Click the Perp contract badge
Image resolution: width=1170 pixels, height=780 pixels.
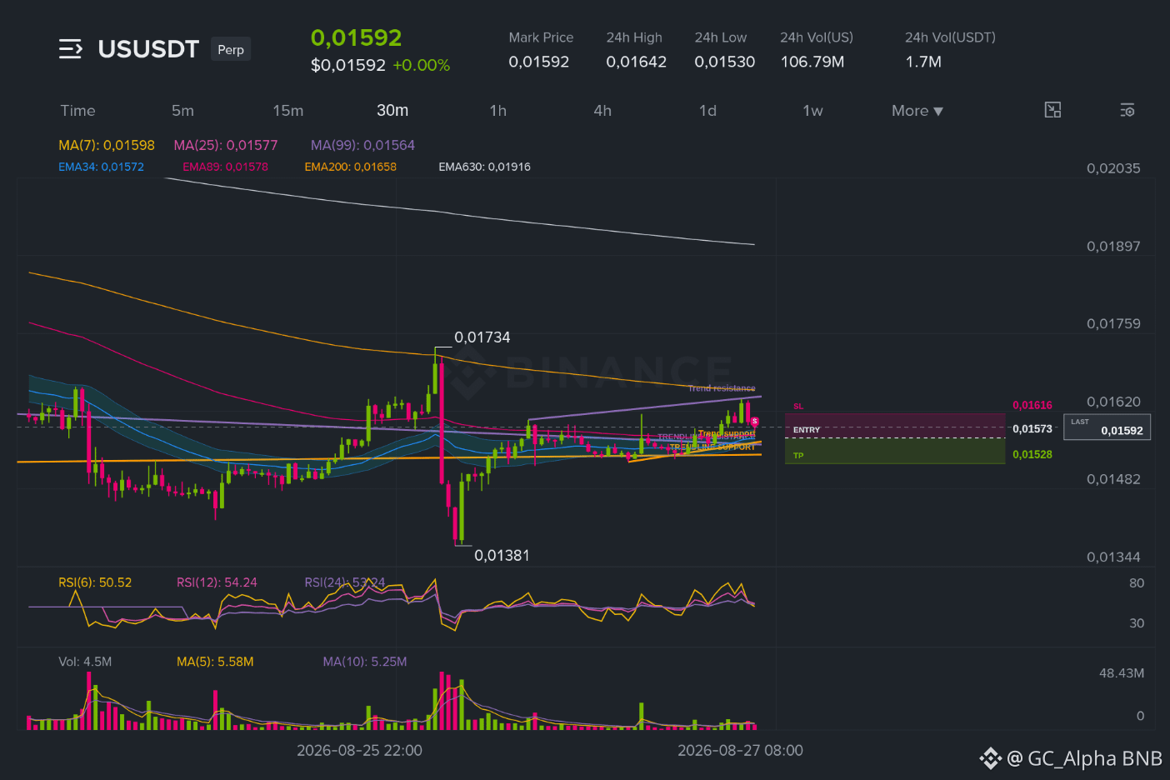click(231, 49)
